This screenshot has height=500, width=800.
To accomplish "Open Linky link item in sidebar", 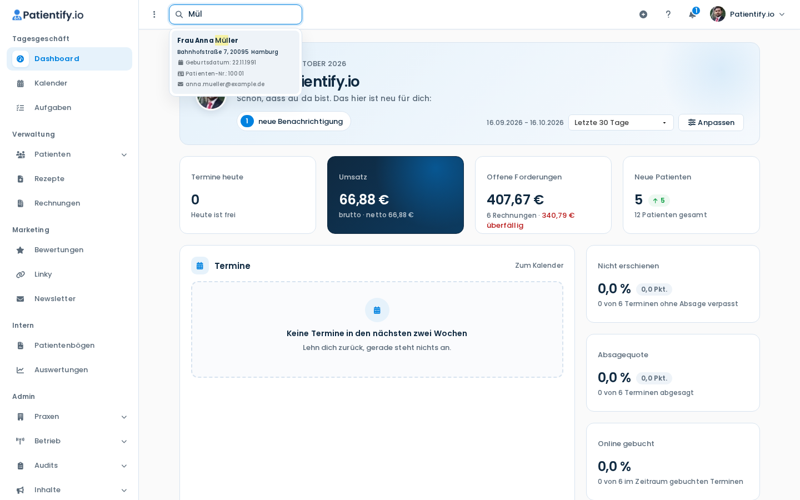I will [x=69, y=274].
